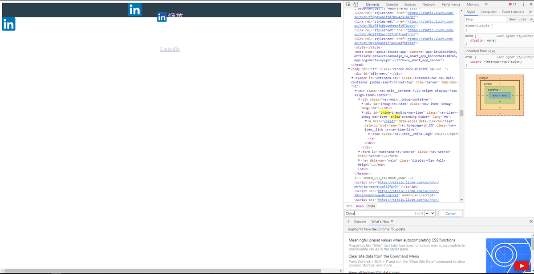Screen dimensions: 534x274
Task: Click the box model content area
Action: tap(500, 95)
